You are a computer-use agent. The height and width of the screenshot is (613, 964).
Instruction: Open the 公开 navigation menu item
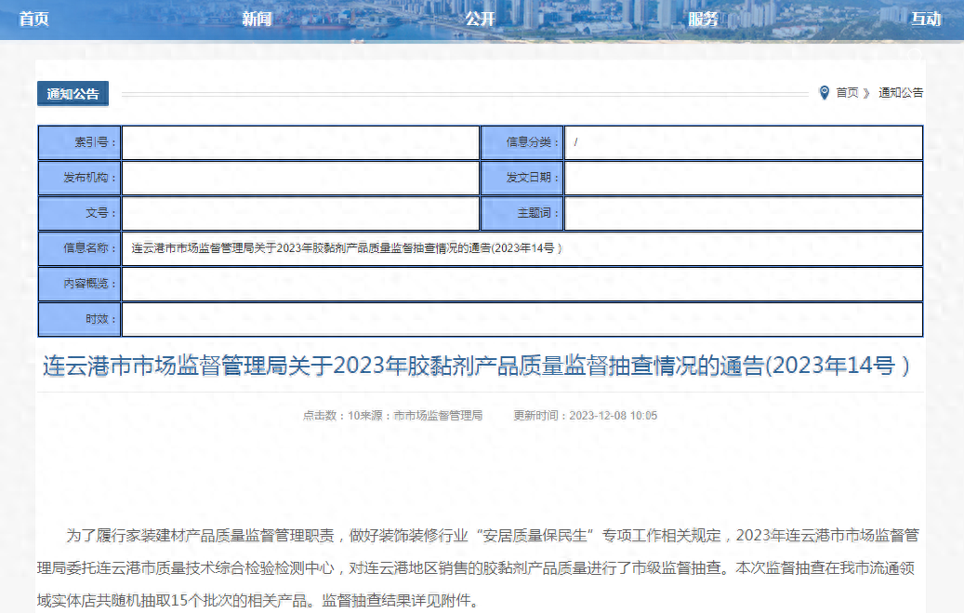tap(480, 19)
